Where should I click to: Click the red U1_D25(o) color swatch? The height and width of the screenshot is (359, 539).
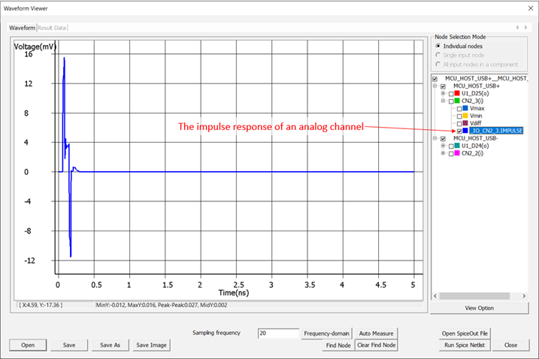(x=458, y=93)
